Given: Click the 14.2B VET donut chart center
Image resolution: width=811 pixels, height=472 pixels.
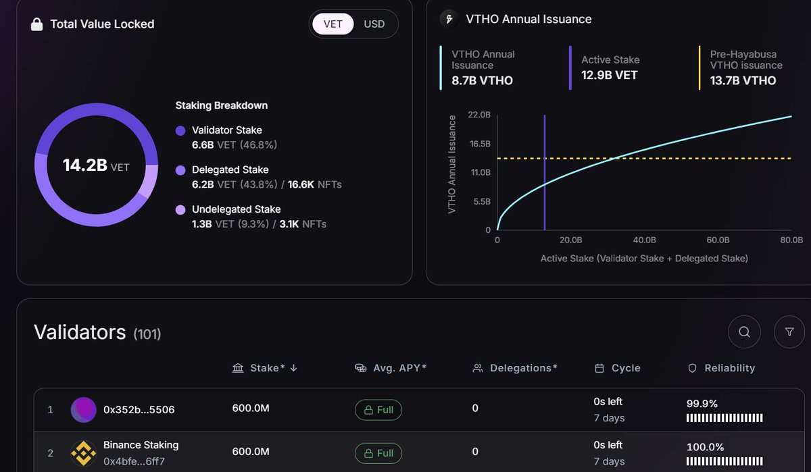Looking at the screenshot, I should pos(96,165).
